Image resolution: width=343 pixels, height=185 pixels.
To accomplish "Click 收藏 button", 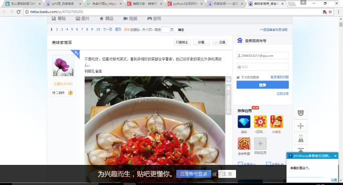I will 201,42.
